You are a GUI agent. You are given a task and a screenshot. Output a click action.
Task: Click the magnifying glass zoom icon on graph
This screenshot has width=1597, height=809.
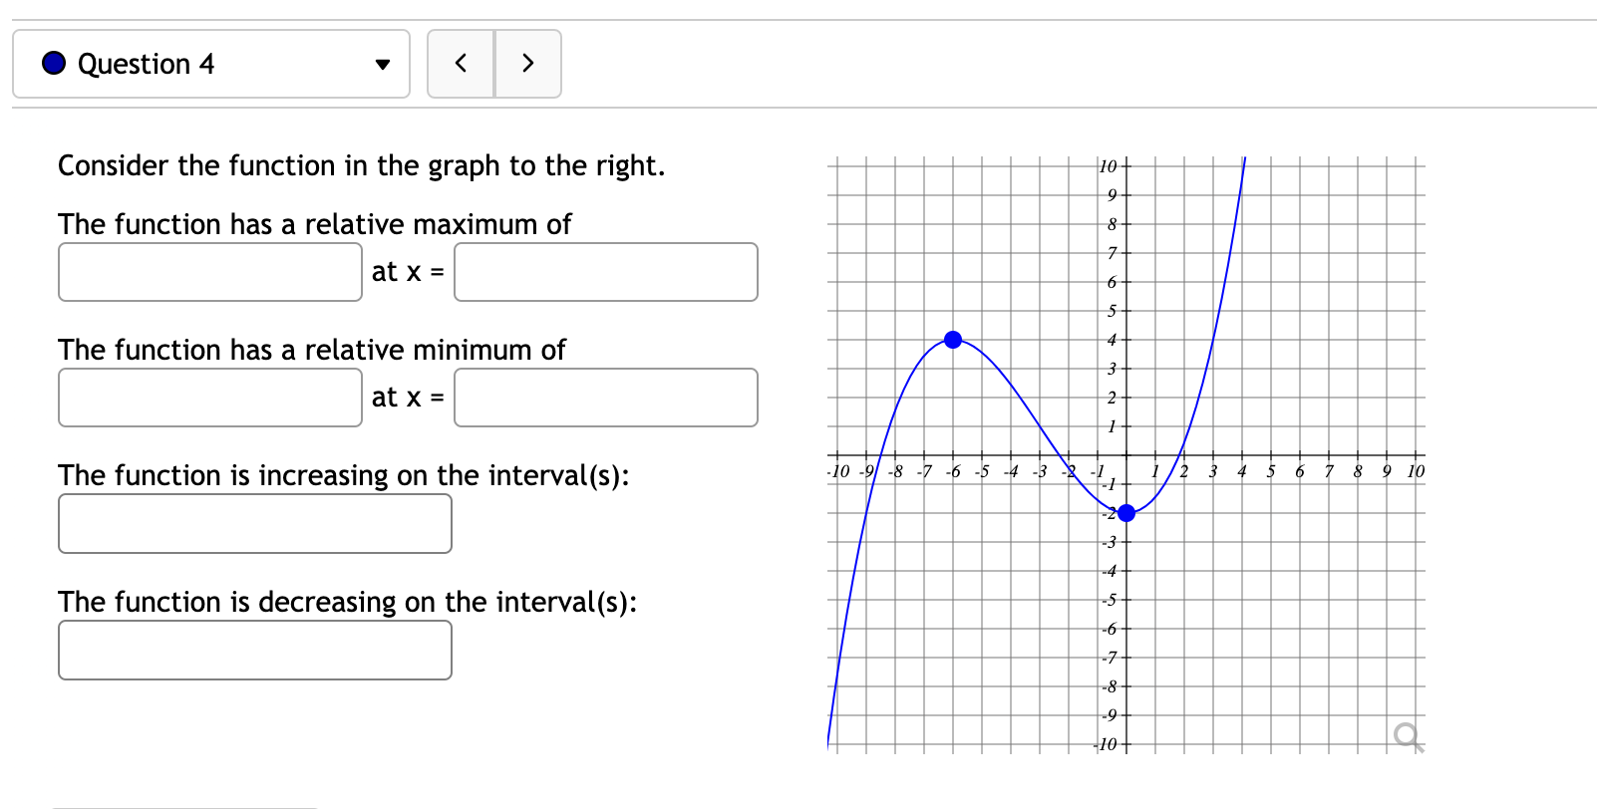point(1409,736)
